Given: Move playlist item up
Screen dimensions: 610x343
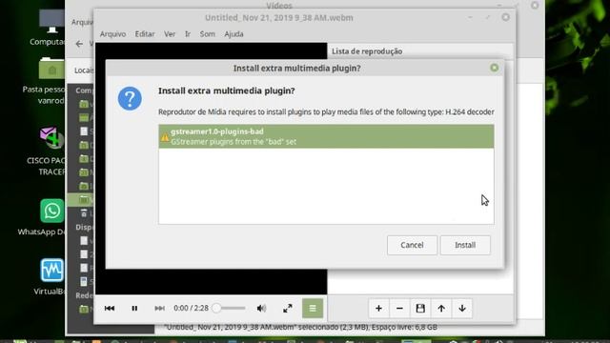Looking at the screenshot, I should (441, 309).
